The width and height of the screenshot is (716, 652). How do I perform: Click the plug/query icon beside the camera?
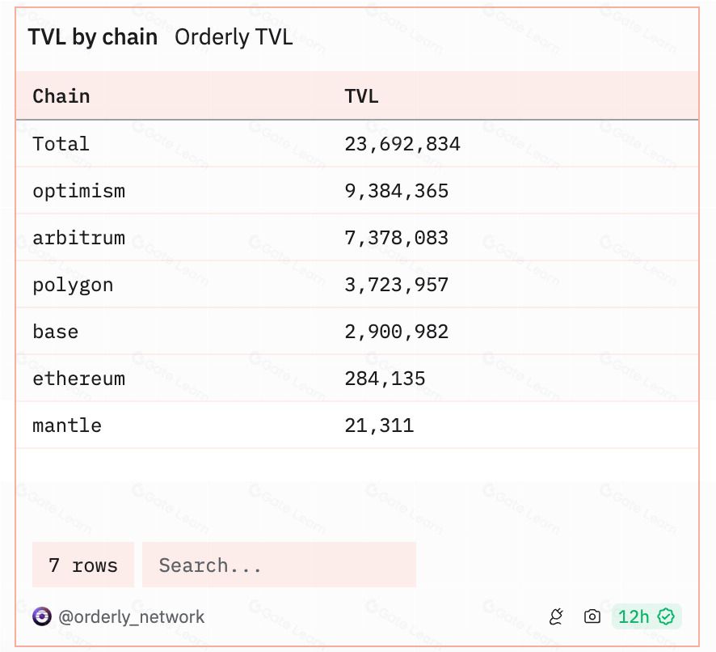[x=556, y=616]
